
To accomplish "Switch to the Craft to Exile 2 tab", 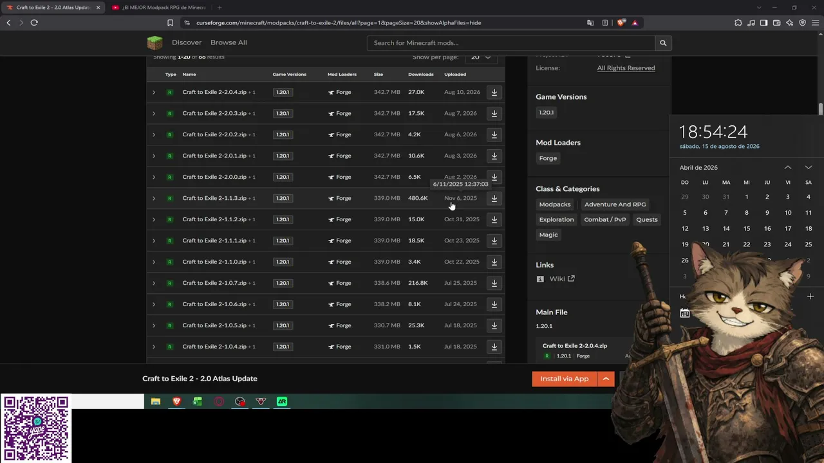I will [53, 8].
